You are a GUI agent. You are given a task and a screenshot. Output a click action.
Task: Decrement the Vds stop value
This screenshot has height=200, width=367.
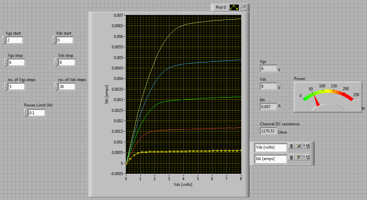pos(56,64)
